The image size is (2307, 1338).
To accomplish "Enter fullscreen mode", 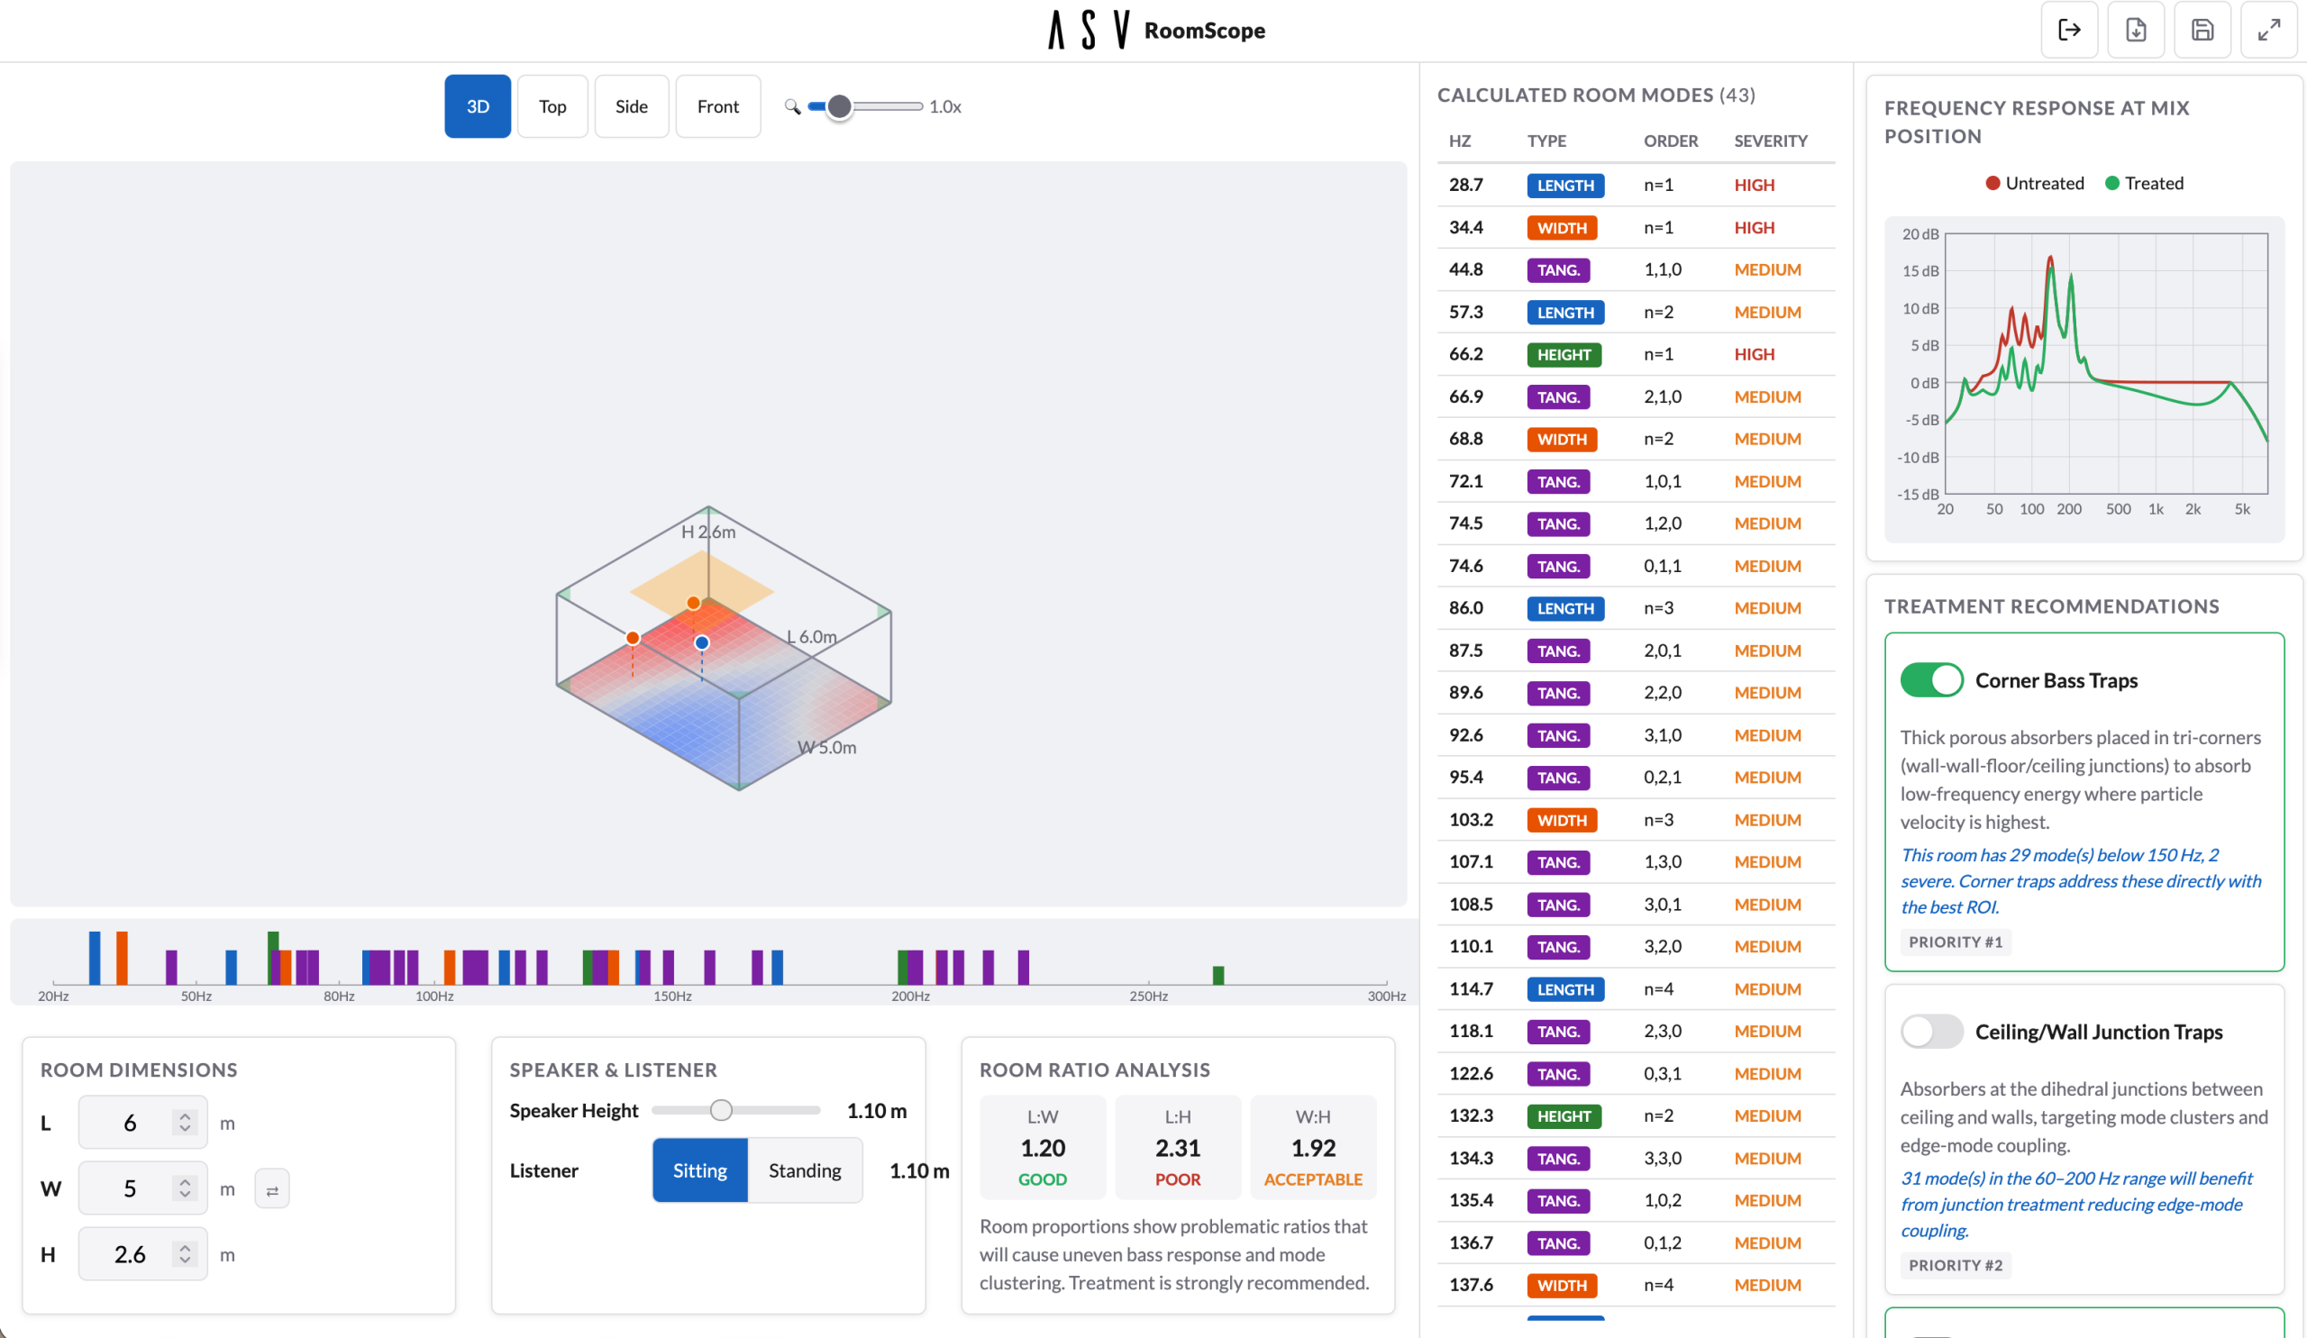I will (x=2269, y=31).
